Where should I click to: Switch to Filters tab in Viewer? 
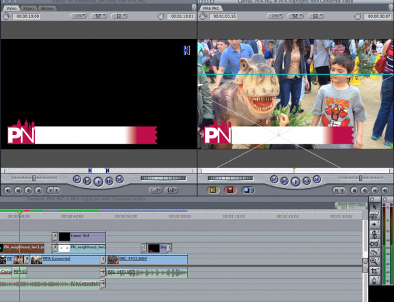[x=29, y=8]
